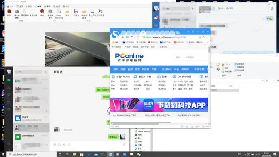The width and height of the screenshot is (279, 157).
Task: Expand more bookmarks at the bookmark bar end
Action: click(x=208, y=42)
